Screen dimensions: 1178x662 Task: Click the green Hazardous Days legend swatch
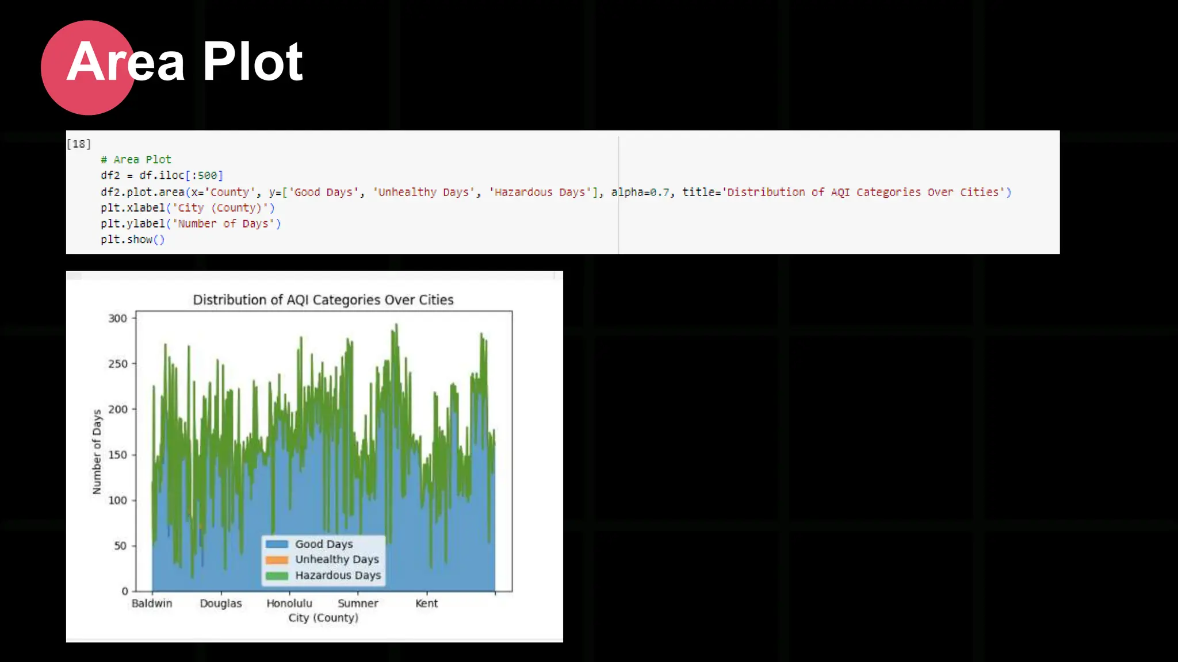point(277,575)
